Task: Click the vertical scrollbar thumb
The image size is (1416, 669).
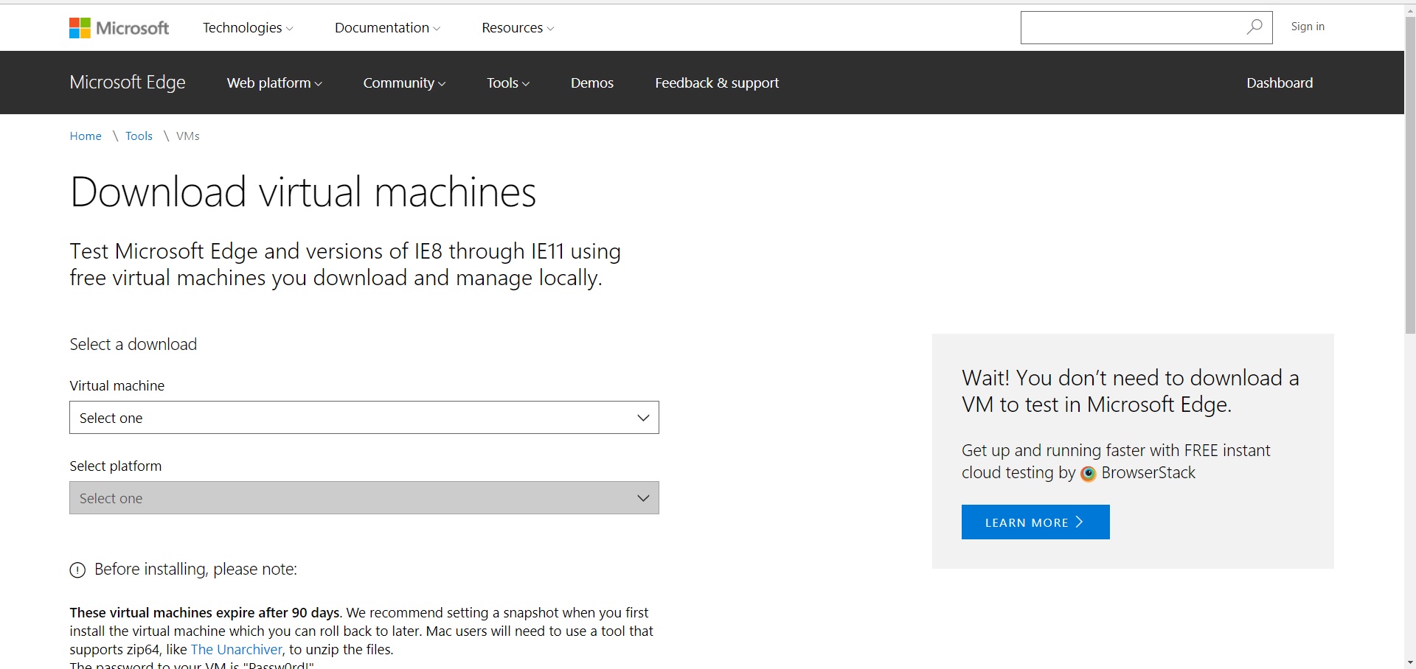Action: [1410, 175]
